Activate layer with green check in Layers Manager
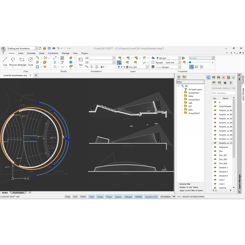This screenshot has height=245, width=245. [x=233, y=77]
